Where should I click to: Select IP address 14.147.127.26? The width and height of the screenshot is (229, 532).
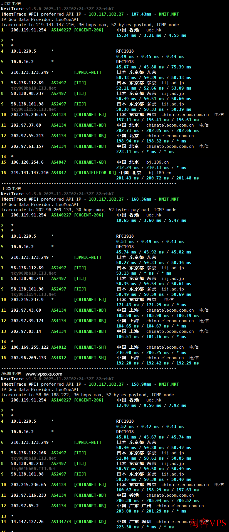[27, 522]
